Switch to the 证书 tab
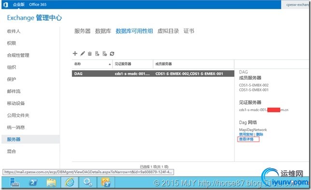This screenshot has width=311, height=190. click(189, 31)
